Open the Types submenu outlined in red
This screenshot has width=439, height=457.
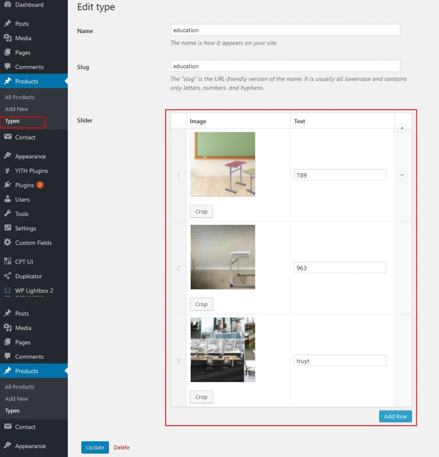[23, 122]
